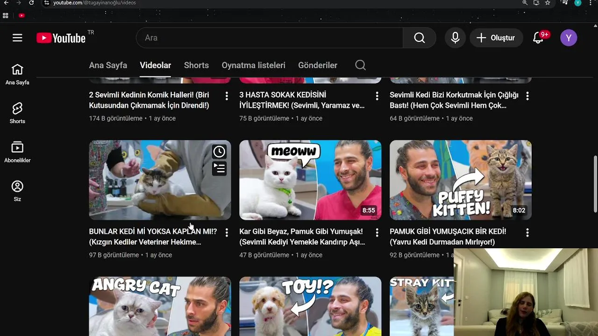Open the Y account avatar menu
Viewport: 598px width, 336px height.
pyautogui.click(x=569, y=38)
